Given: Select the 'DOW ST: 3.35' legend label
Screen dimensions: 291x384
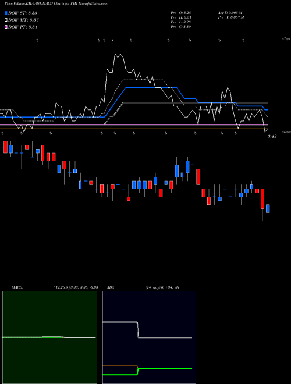Looking at the screenshot, I should click(x=23, y=13).
